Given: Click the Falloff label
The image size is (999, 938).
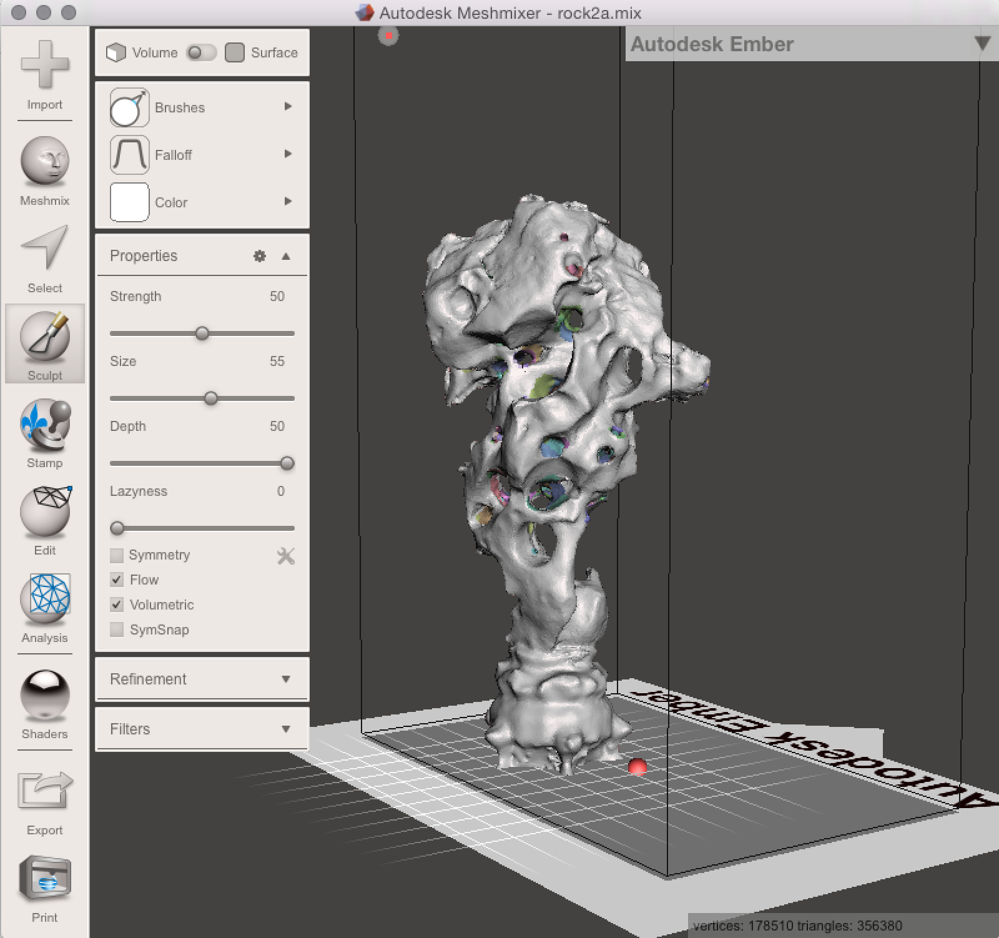Looking at the screenshot, I should [x=173, y=155].
